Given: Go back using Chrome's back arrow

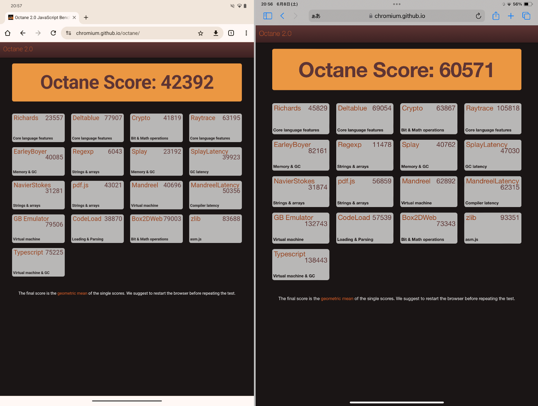Looking at the screenshot, I should 23,33.
